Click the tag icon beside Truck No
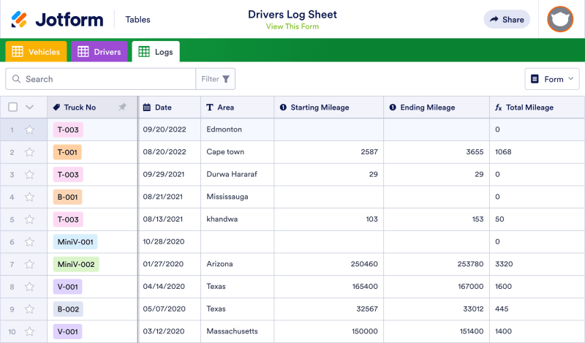 [x=57, y=108]
